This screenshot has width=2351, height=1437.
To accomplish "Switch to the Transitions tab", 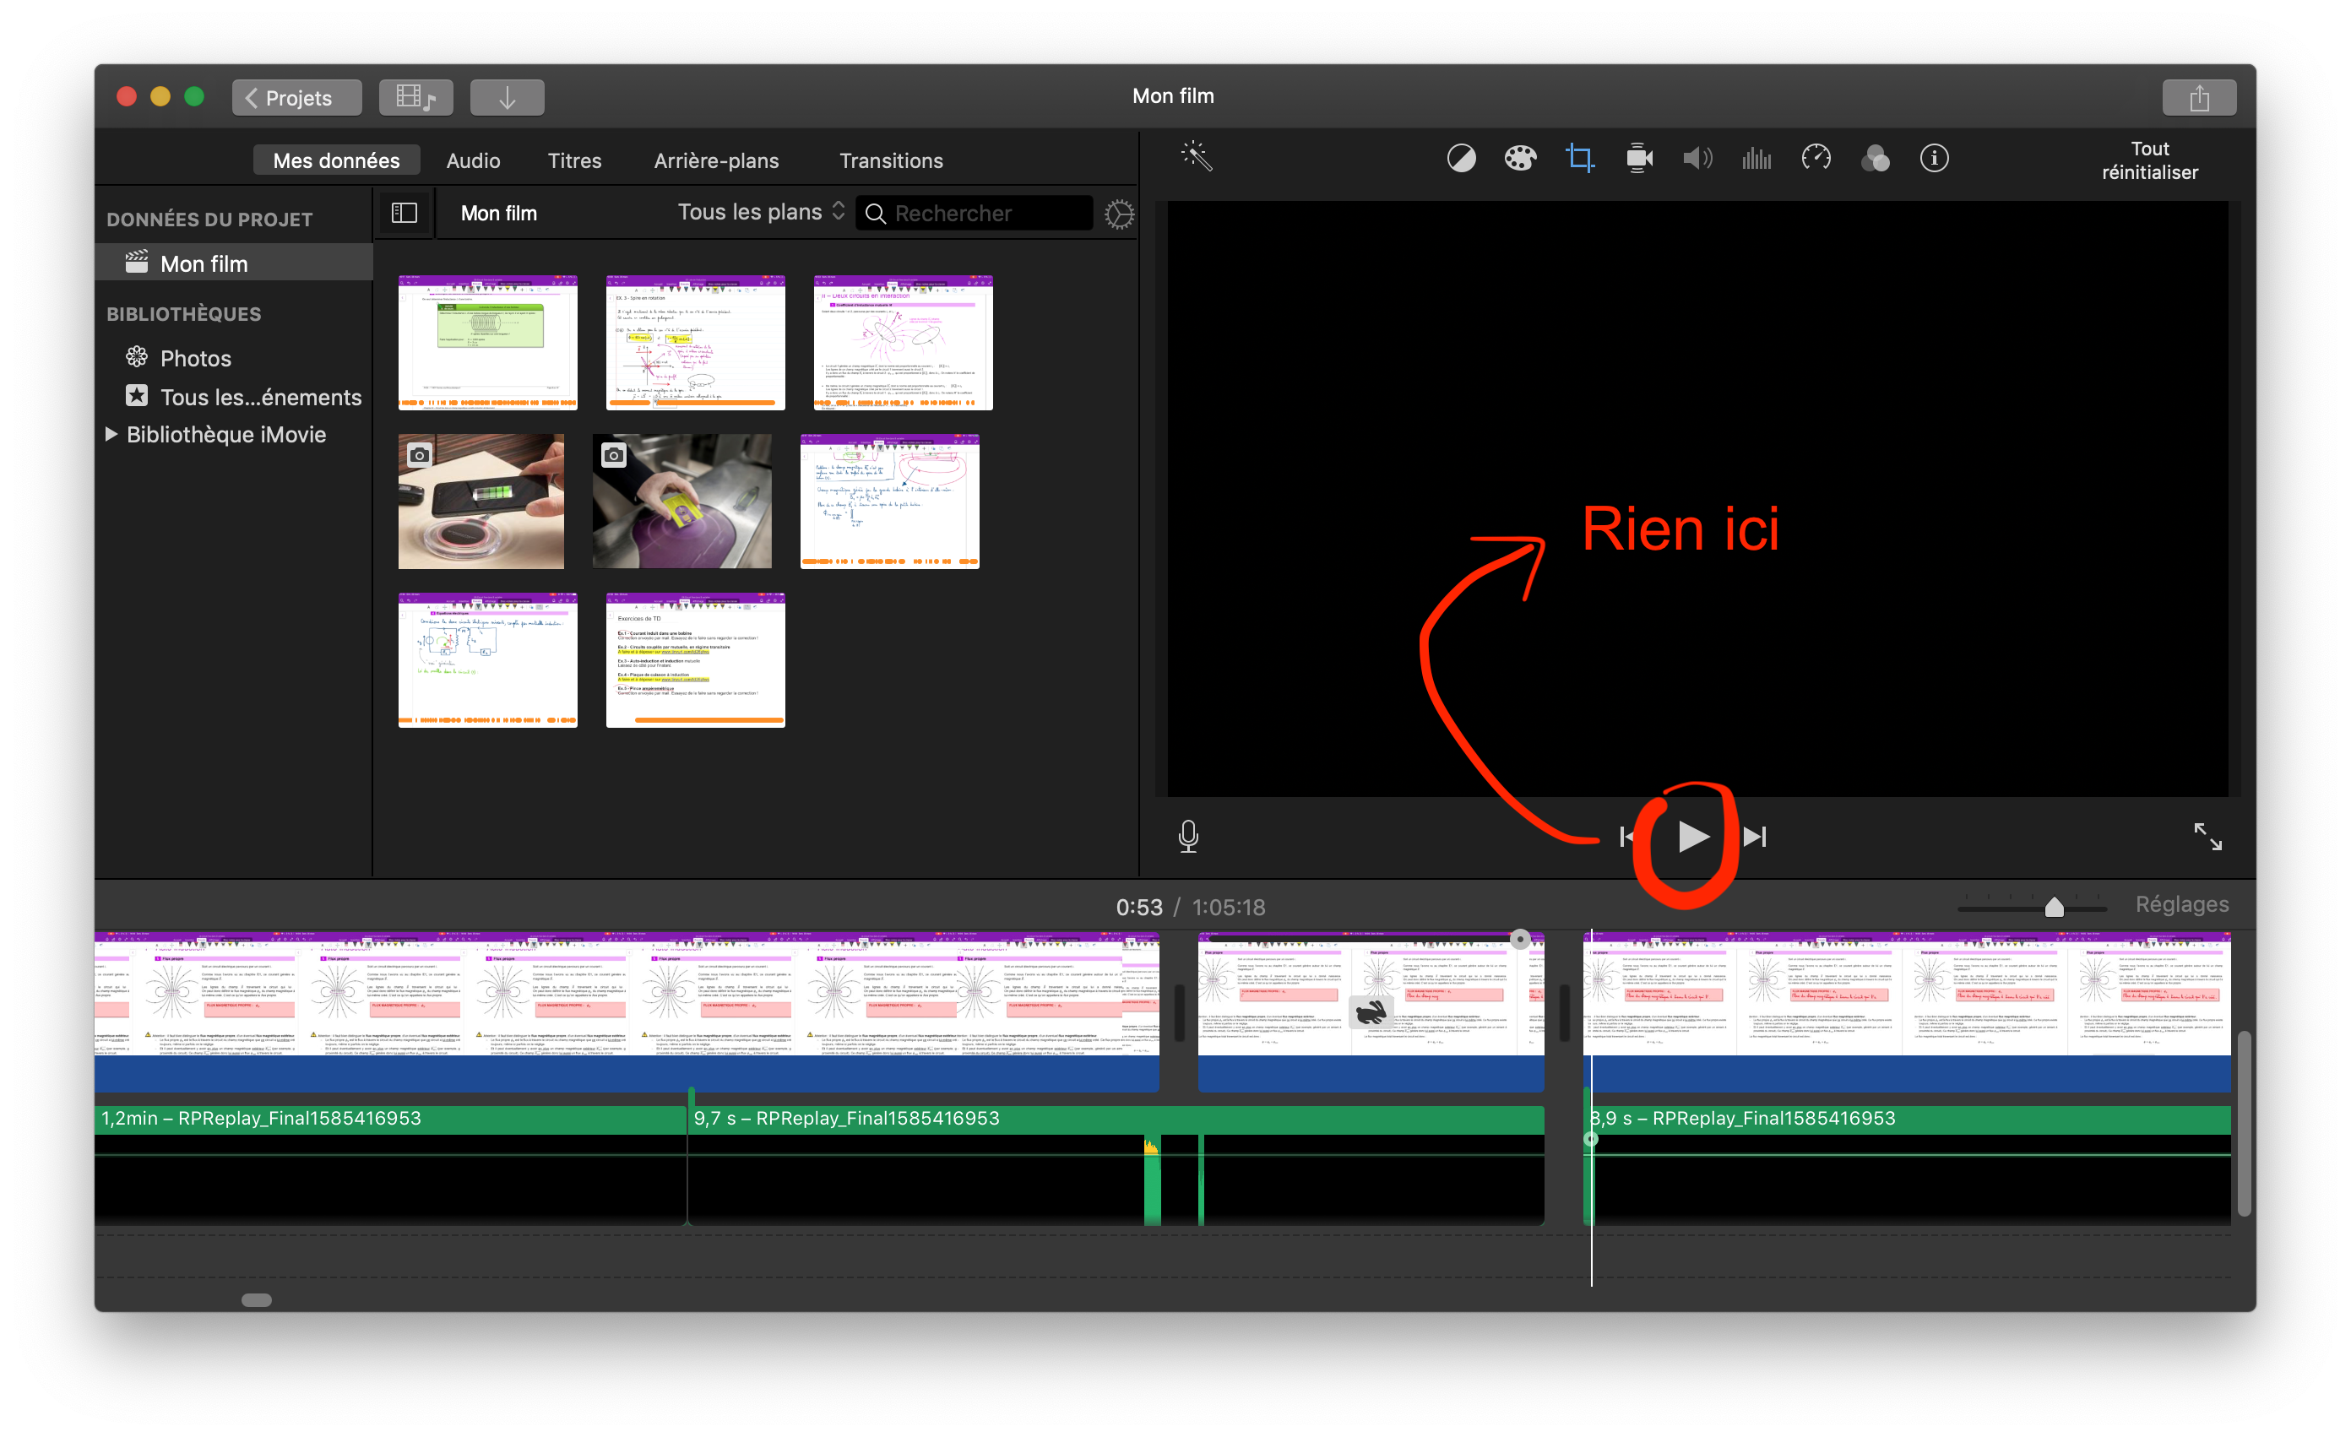I will click(x=890, y=160).
